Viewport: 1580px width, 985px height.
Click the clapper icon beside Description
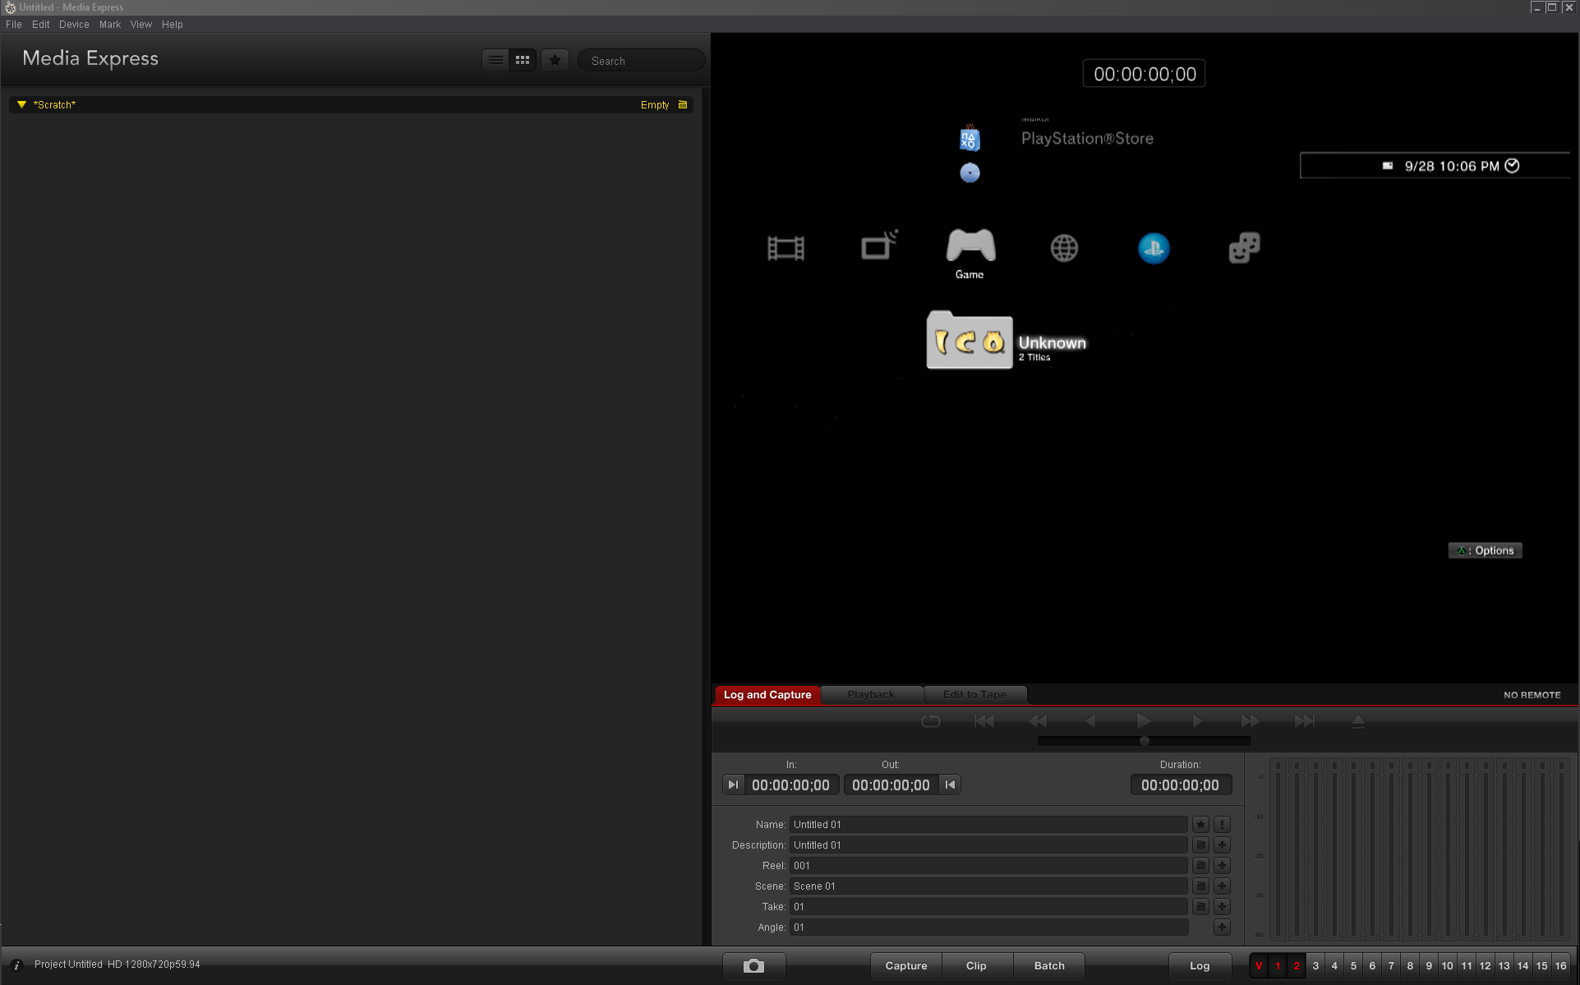tap(1201, 845)
